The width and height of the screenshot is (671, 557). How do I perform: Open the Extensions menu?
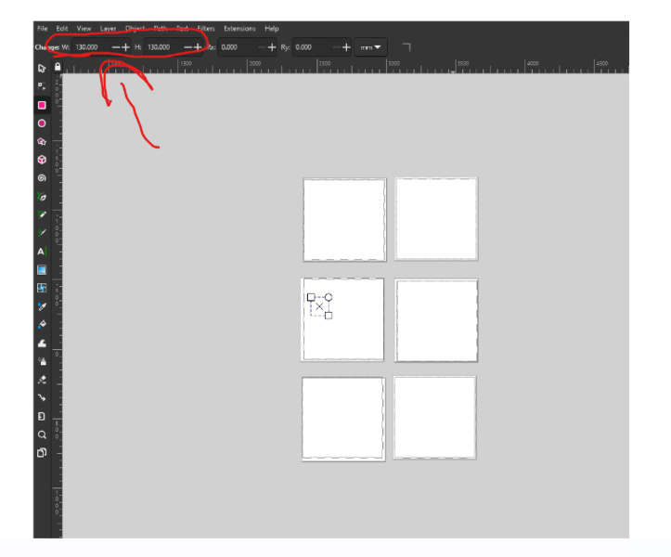pyautogui.click(x=239, y=29)
